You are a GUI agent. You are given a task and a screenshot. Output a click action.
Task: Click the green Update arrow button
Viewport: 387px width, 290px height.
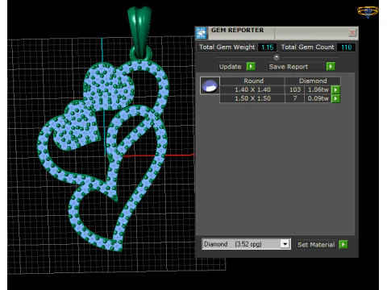(251, 66)
